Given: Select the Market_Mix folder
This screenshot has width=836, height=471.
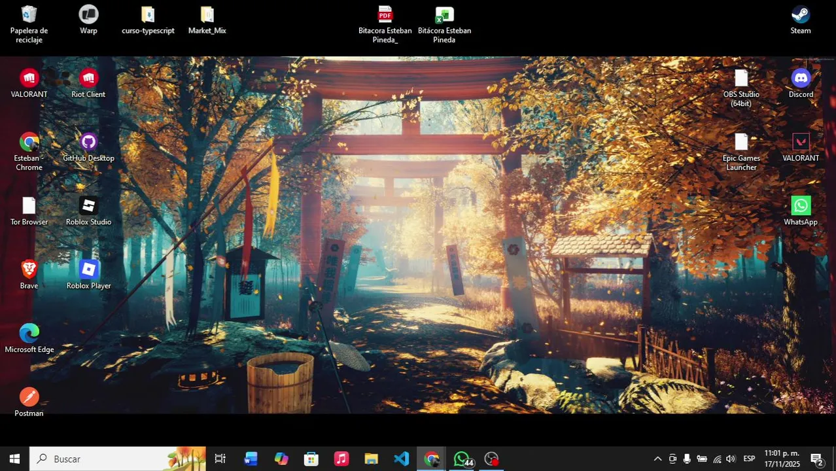Looking at the screenshot, I should (207, 20).
